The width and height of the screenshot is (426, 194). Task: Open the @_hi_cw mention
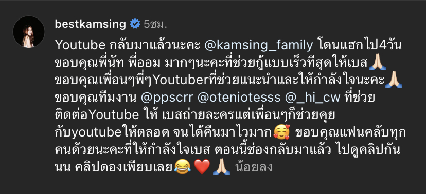coord(312,98)
